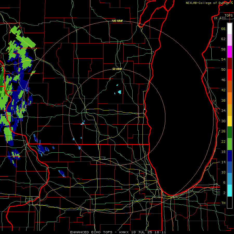Image resolution: width=234 pixels, height=234 pixels.
Task: Click the '100 NMI' range ring label
Action: [x=117, y=21]
